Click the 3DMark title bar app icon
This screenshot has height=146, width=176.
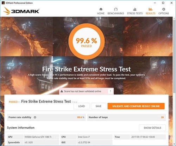click(x=3, y=3)
